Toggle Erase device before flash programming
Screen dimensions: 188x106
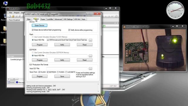click(x=33, y=30)
